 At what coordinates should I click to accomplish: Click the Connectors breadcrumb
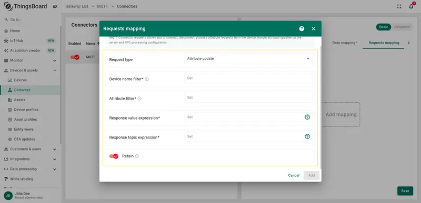point(127,6)
